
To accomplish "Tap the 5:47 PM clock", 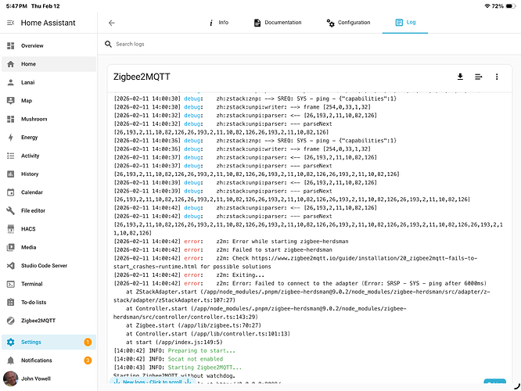I will point(16,6).
